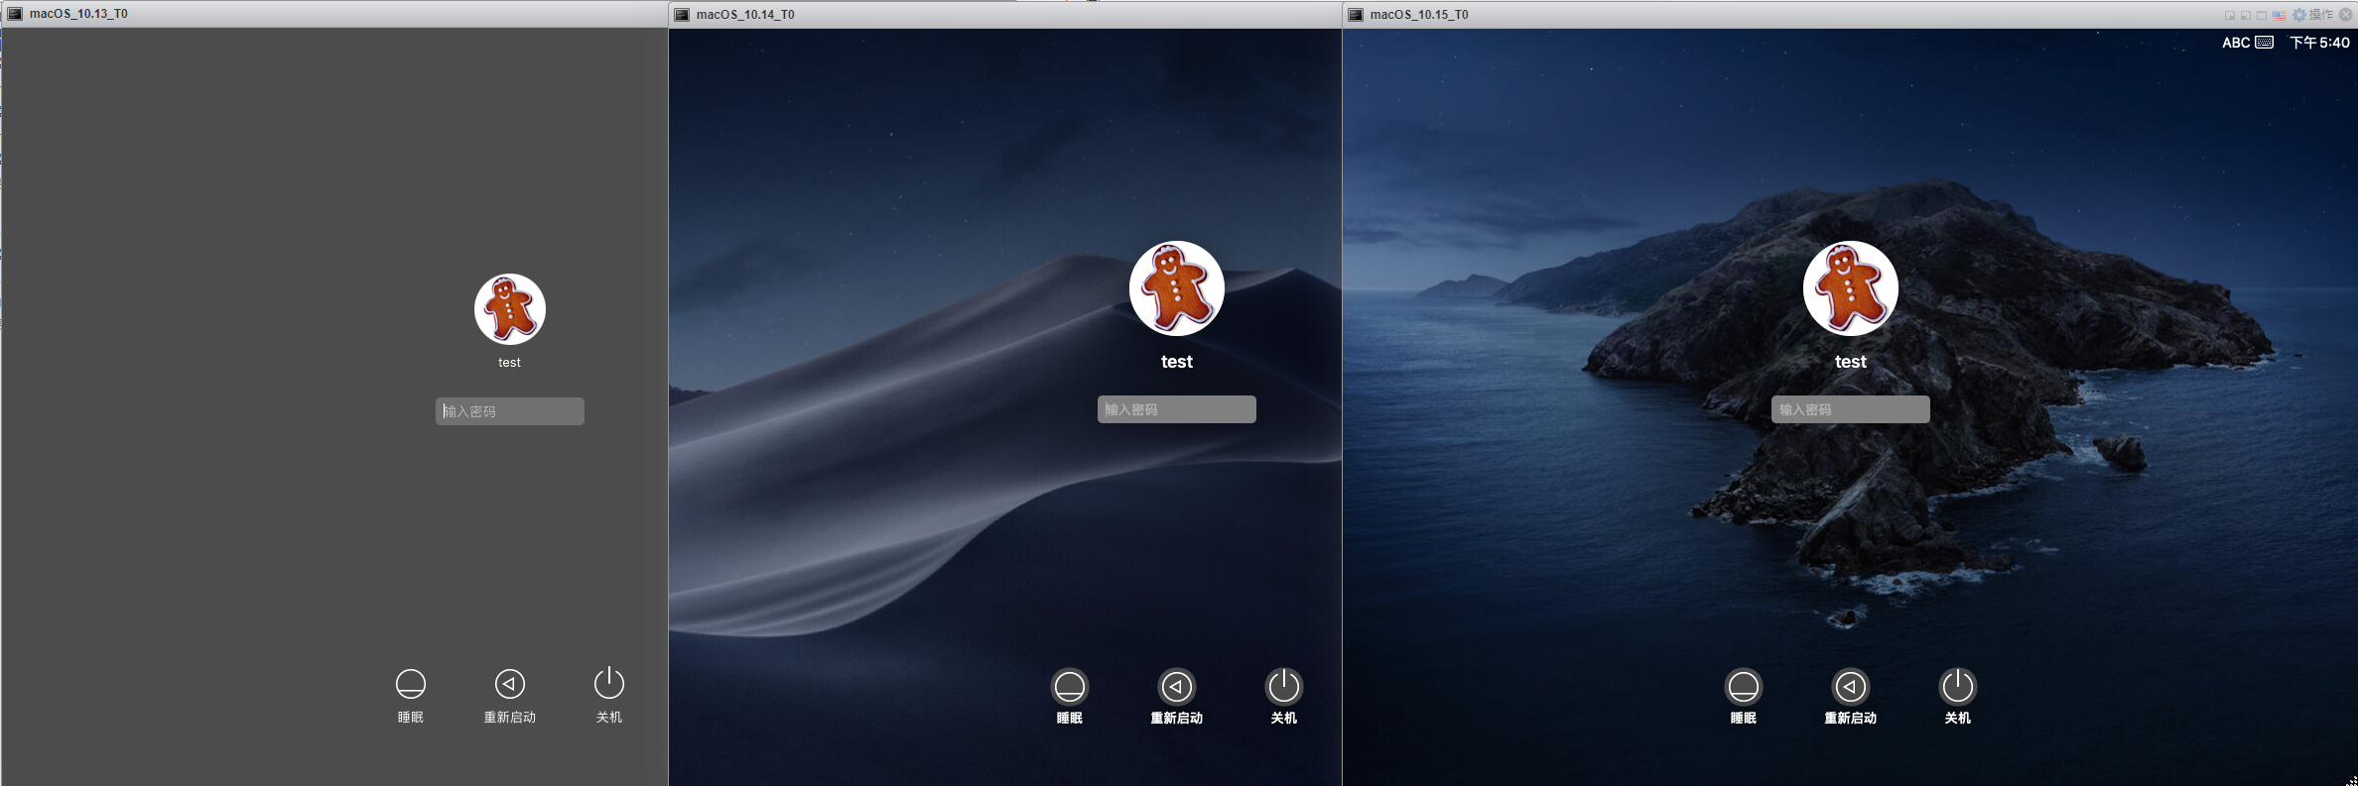Click the macOS_10.13_T0 title text

click(78, 14)
